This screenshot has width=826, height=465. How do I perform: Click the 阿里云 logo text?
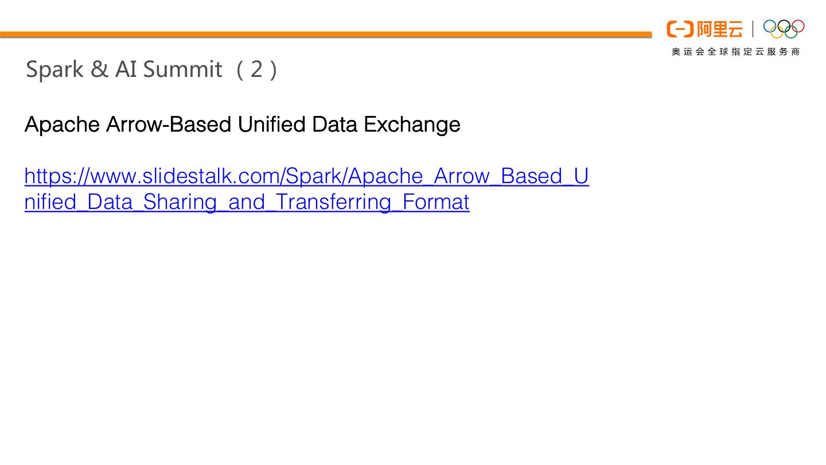coord(719,29)
